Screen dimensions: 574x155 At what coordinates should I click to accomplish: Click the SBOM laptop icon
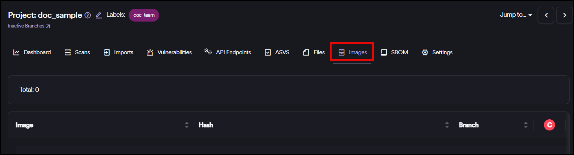384,52
